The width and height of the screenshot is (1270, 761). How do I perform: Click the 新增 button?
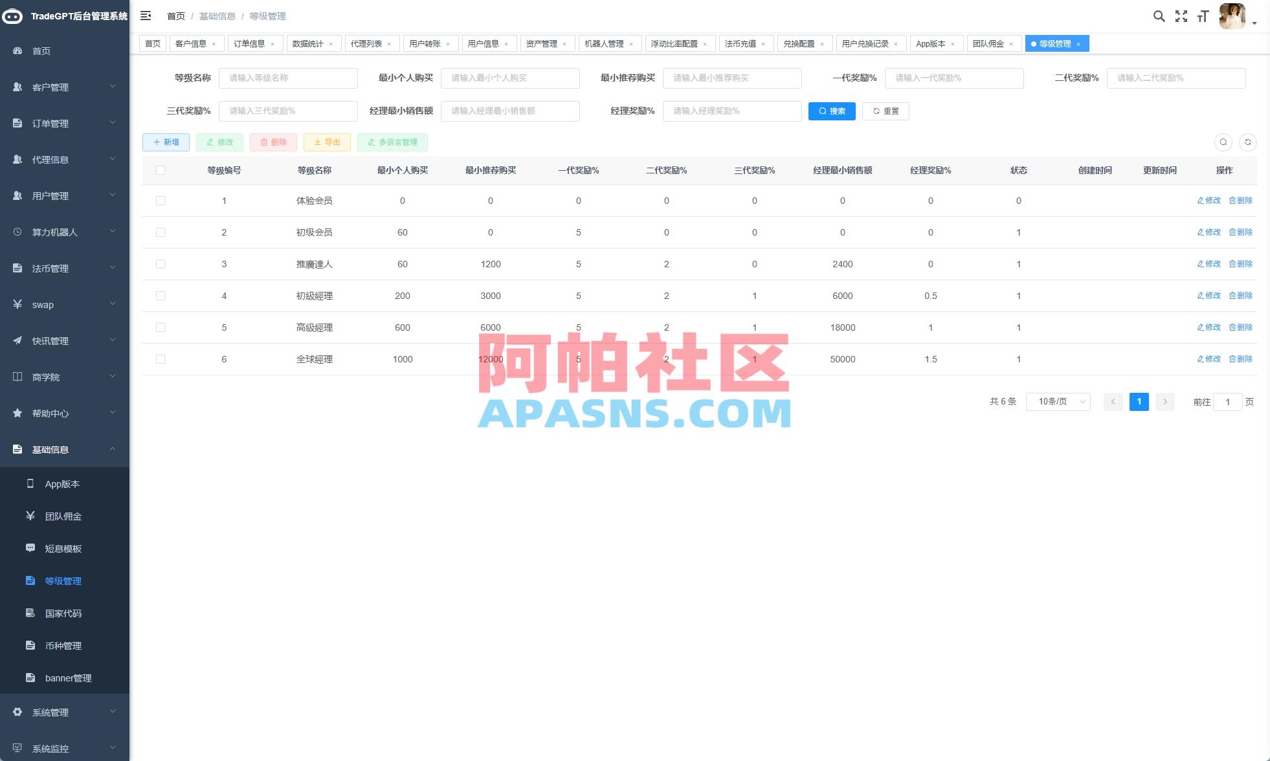coord(166,142)
